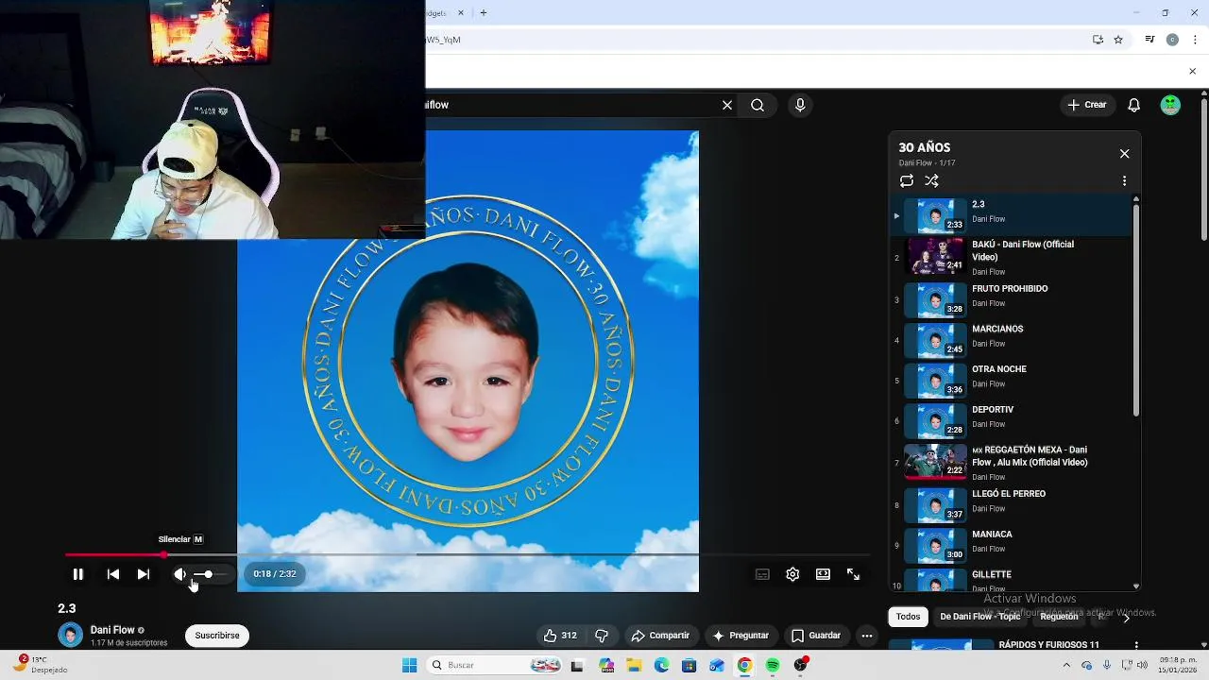Image resolution: width=1209 pixels, height=680 pixels.
Task: Mute the video with the speaker icon
Action: 180,574
